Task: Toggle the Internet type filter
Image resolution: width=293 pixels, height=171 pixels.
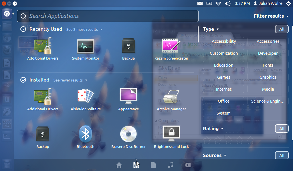Action: coord(223,89)
